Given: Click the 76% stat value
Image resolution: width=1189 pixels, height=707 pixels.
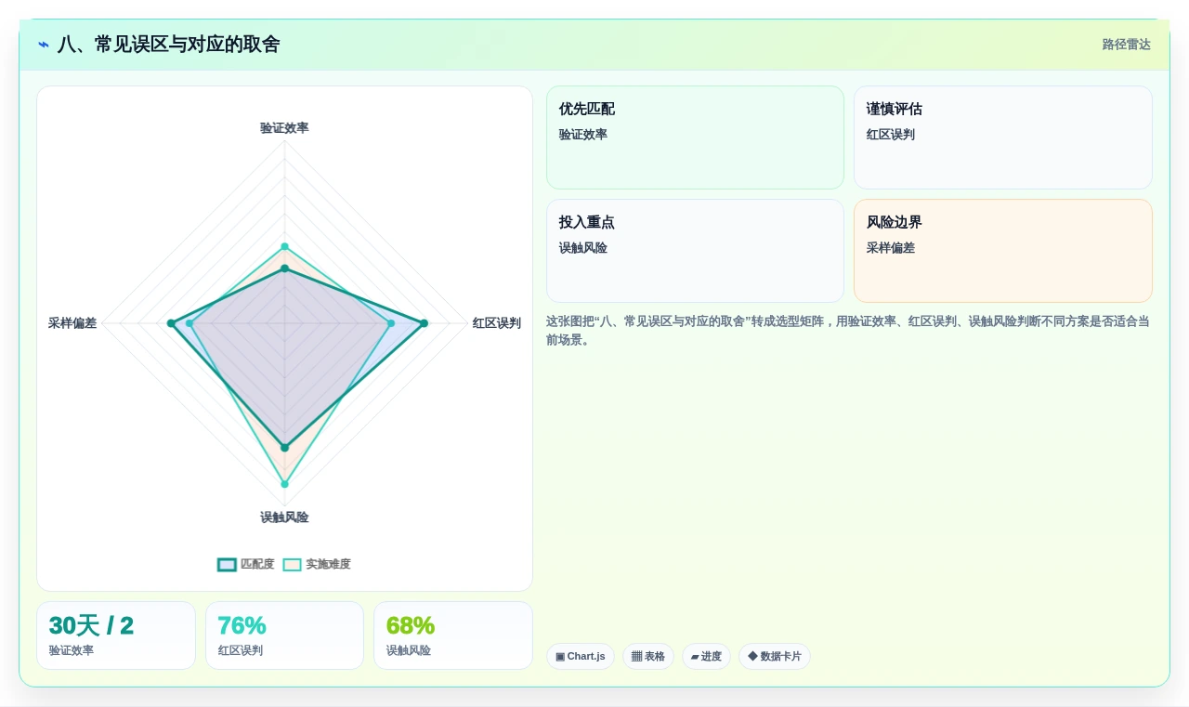Looking at the screenshot, I should coord(242,626).
